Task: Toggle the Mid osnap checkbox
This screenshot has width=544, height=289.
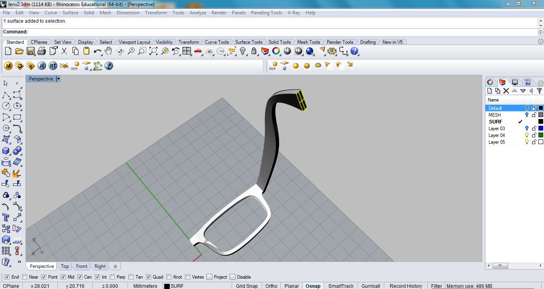Action: (x=63, y=277)
